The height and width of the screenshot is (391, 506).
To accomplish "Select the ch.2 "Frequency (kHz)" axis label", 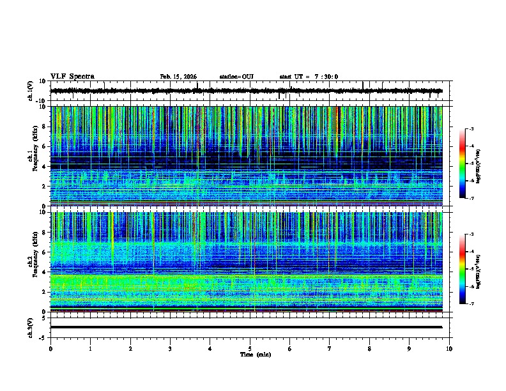I will point(35,254).
